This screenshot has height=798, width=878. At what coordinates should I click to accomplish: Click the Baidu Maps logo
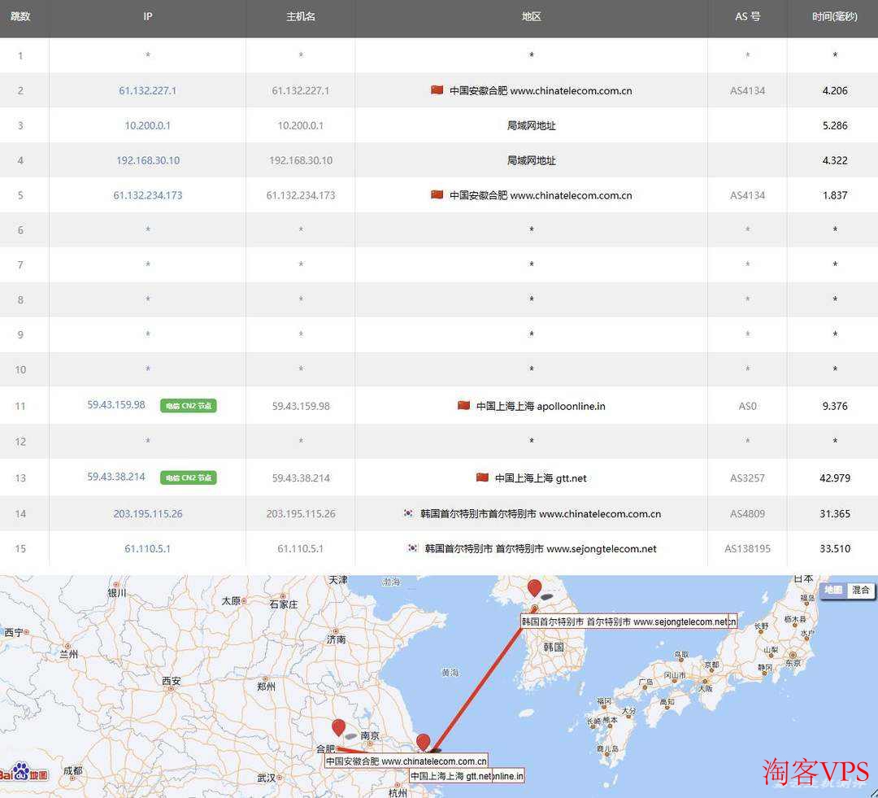(x=24, y=773)
